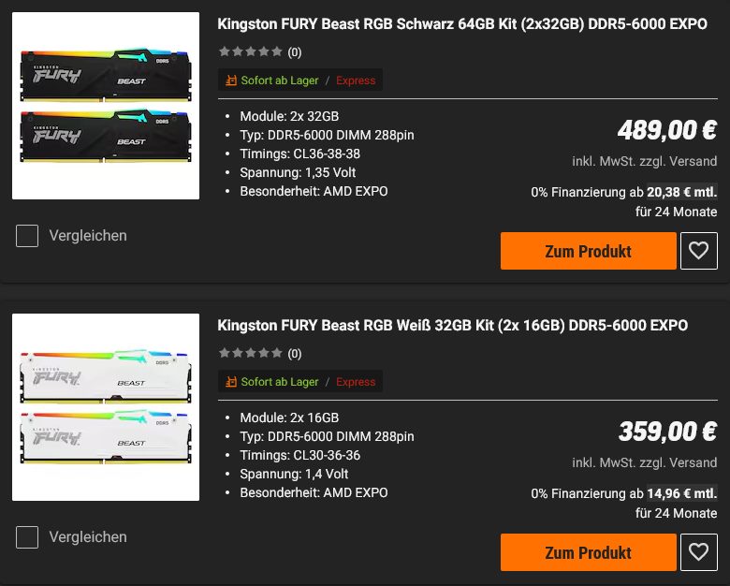Click Express label on the 32GB Weiß kit
Screen dimensions: 730x586
[356, 382]
